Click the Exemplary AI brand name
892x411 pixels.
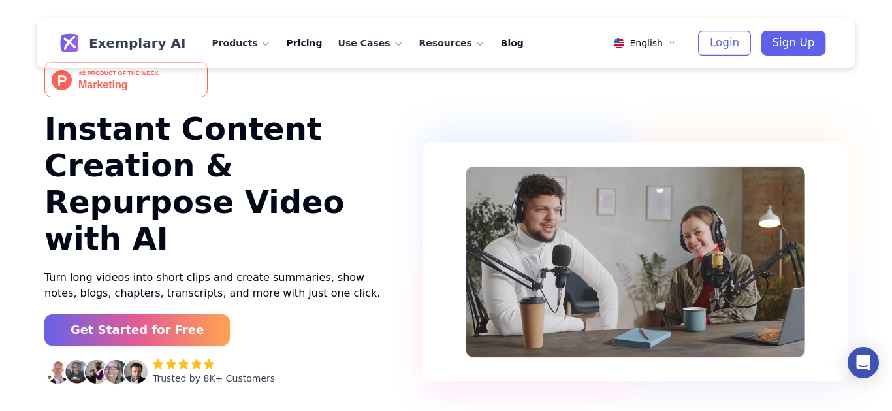137,43
